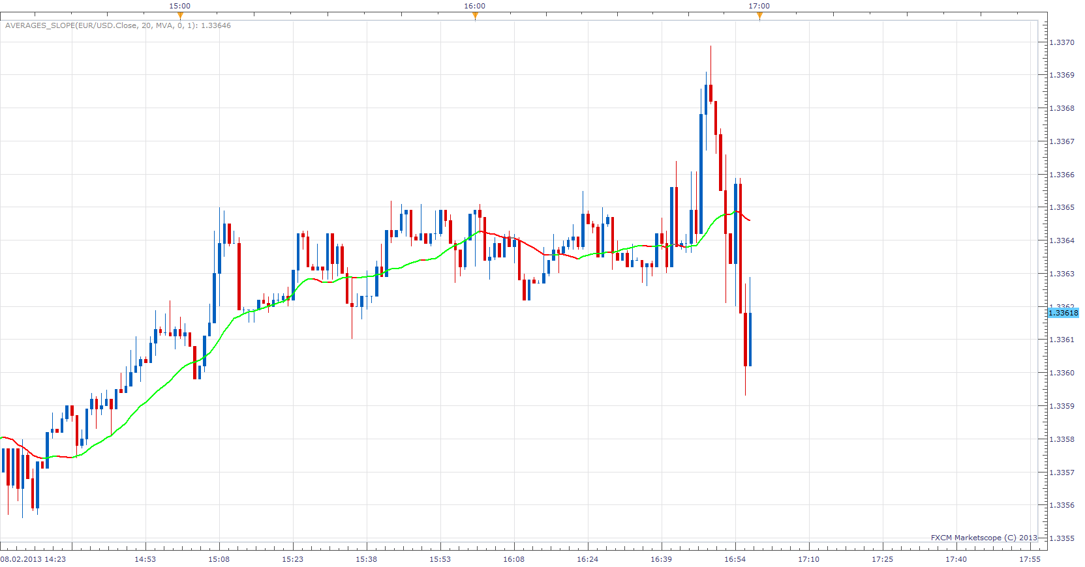Click the 1.3370 price axis label
Viewport: 1085px width, 567px height.
[1062, 42]
